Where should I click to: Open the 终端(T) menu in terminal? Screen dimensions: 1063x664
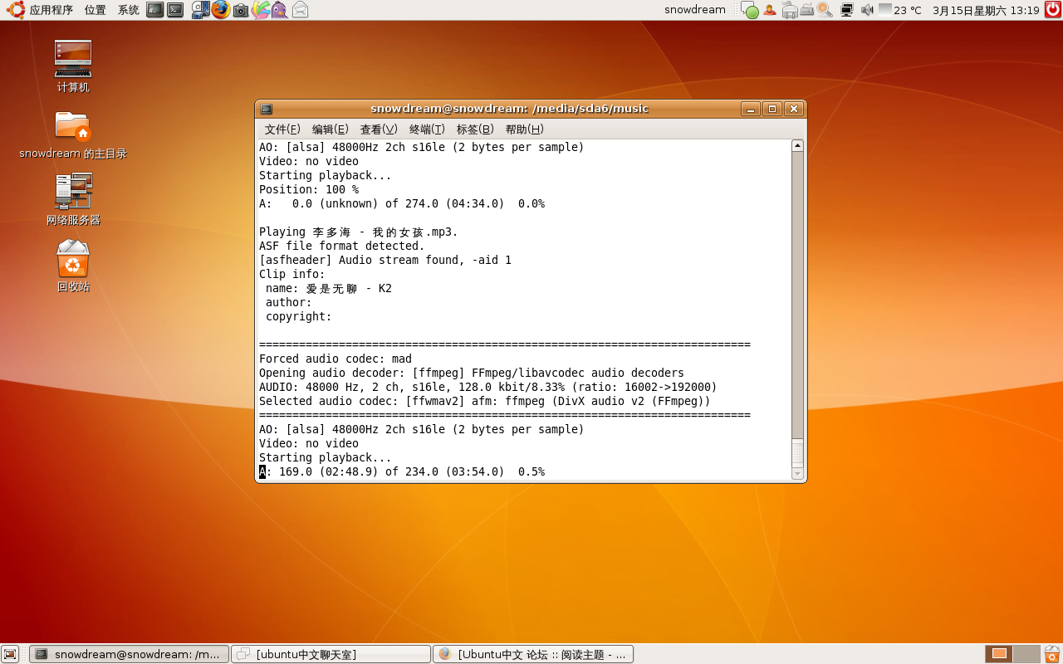click(x=427, y=129)
